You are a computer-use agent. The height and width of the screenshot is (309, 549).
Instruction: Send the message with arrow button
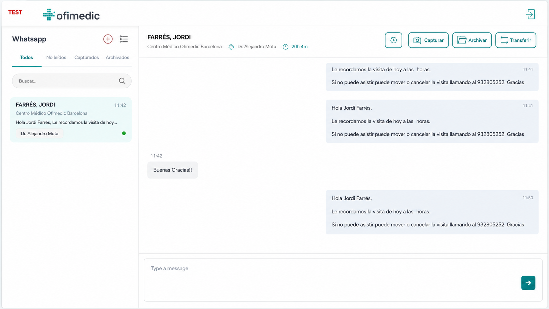(528, 283)
